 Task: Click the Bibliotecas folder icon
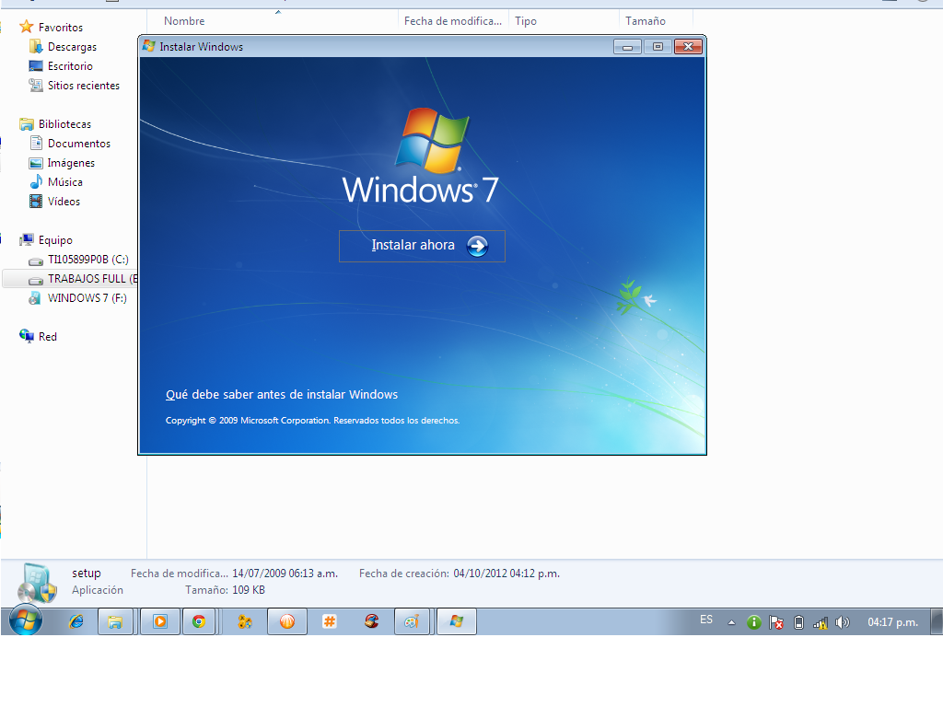tap(27, 124)
